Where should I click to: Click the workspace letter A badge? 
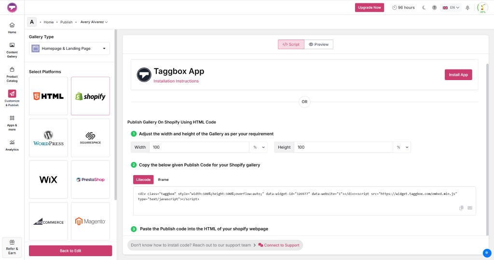(32, 22)
